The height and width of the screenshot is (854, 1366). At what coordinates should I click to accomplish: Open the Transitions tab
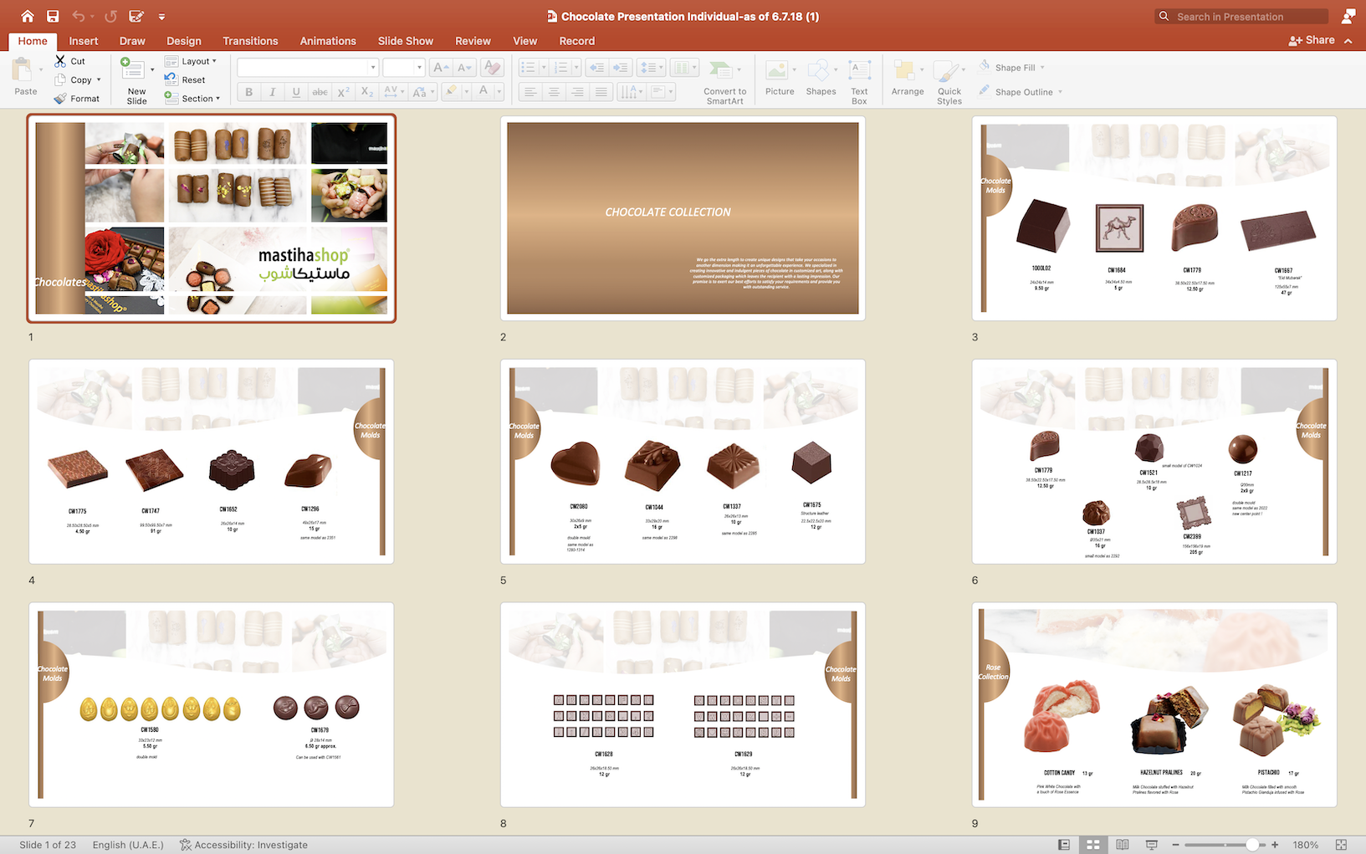click(x=250, y=41)
